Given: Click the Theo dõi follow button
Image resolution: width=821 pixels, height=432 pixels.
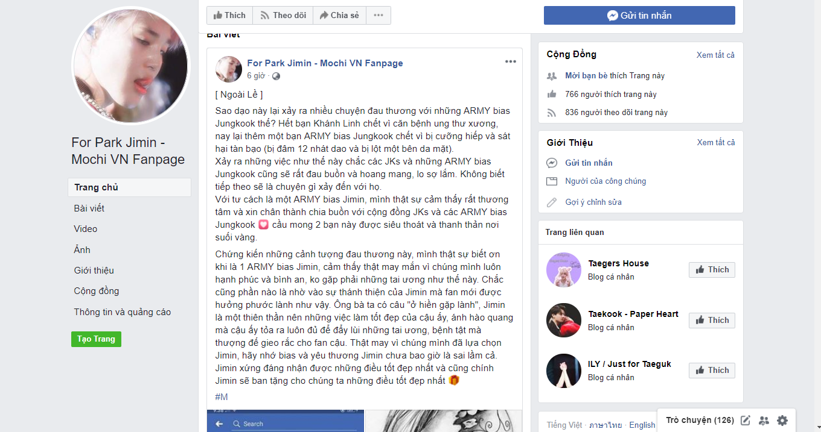Looking at the screenshot, I should coord(283,15).
